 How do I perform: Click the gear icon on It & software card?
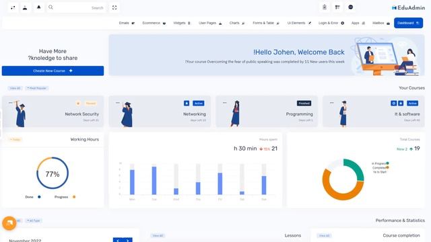point(393,103)
